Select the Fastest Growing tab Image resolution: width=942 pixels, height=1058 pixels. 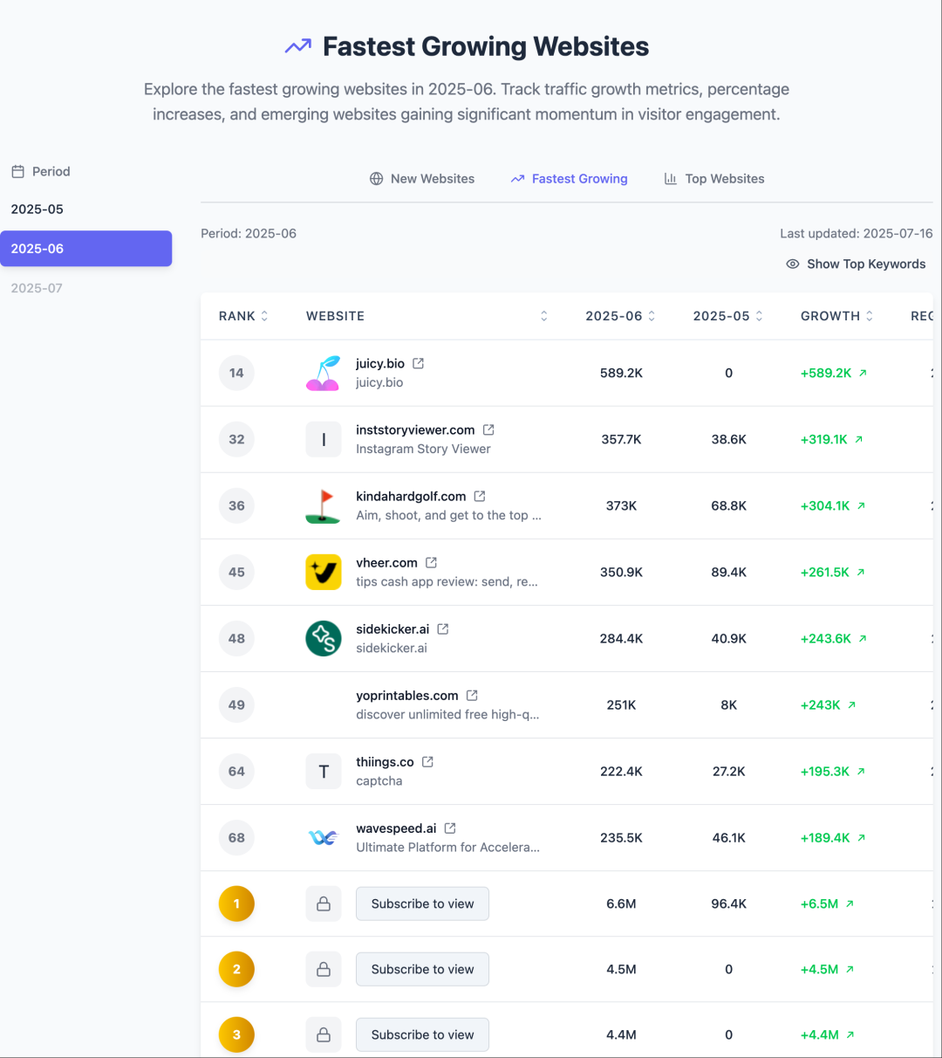pos(569,178)
